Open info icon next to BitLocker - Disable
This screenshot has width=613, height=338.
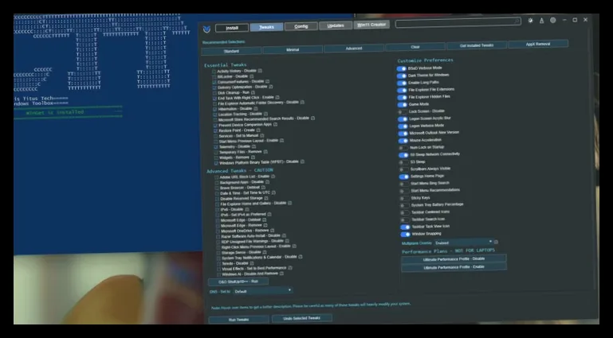coord(252,76)
